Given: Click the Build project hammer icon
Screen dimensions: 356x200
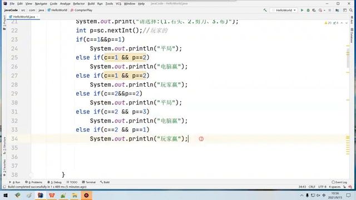Looking at the screenshot, I should point(265,10).
